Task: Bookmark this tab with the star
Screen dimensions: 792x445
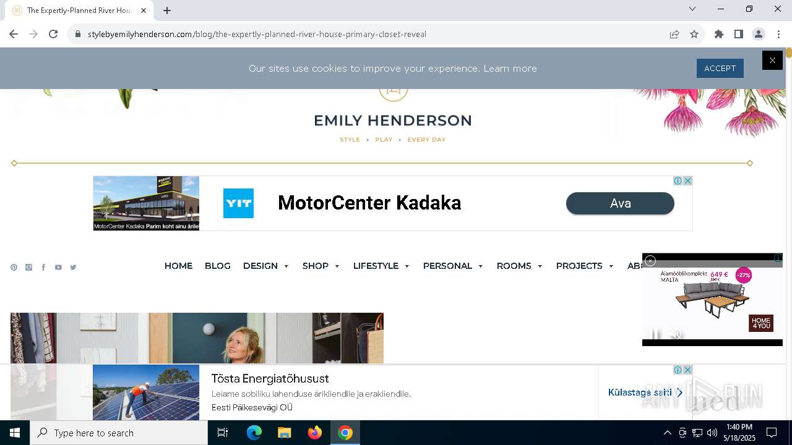Action: [x=694, y=34]
